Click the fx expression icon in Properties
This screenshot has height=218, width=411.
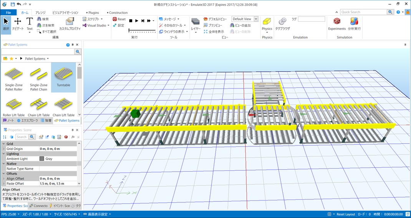(x=73, y=137)
